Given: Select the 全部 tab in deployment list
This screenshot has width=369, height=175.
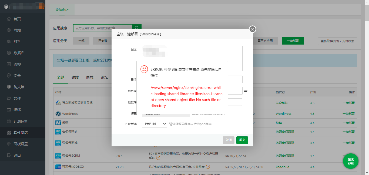Looking at the screenshot, I should click(x=61, y=77).
